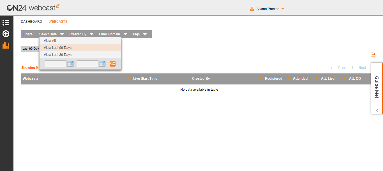The height and width of the screenshot is (171, 383).
Task: Choose View All option
Action: click(80, 41)
